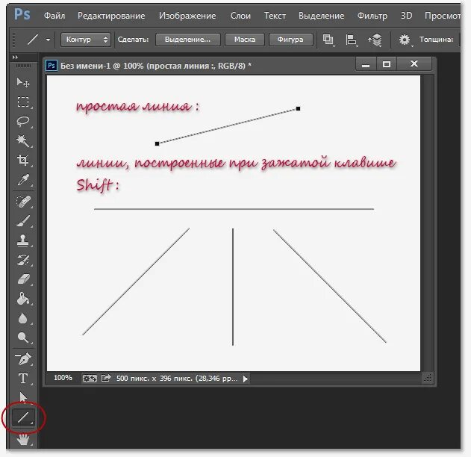Select the Pen tool

pyautogui.click(x=23, y=358)
